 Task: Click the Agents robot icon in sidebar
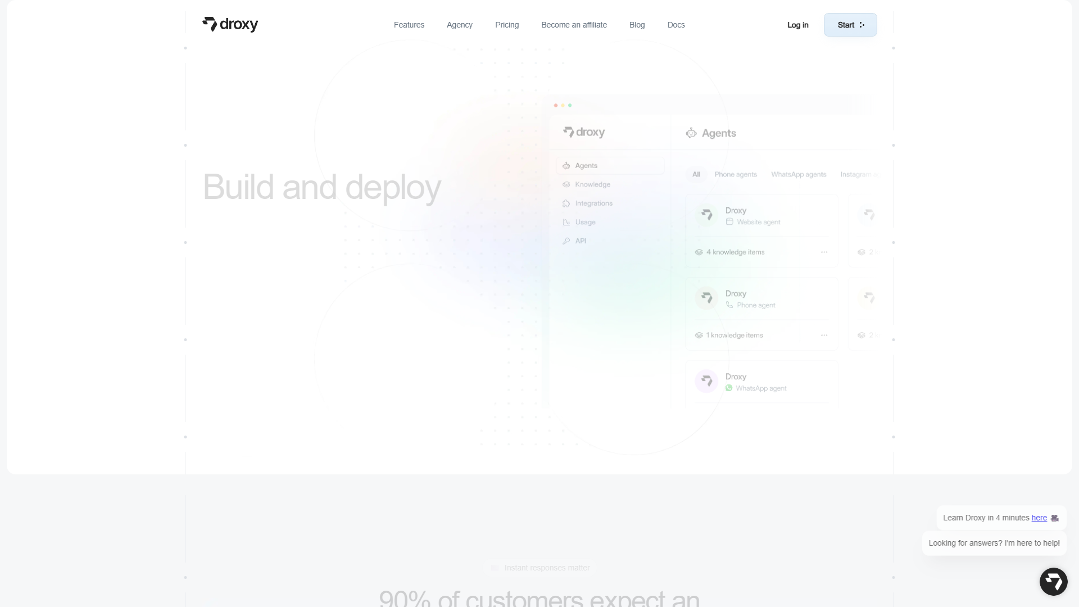(566, 166)
